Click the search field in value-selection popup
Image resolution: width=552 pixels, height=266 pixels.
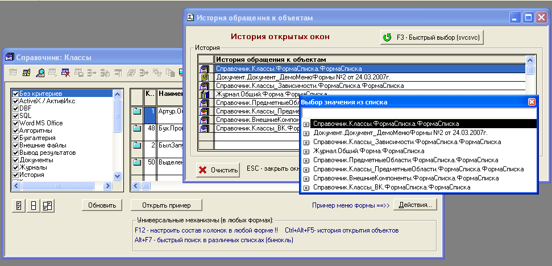418,113
